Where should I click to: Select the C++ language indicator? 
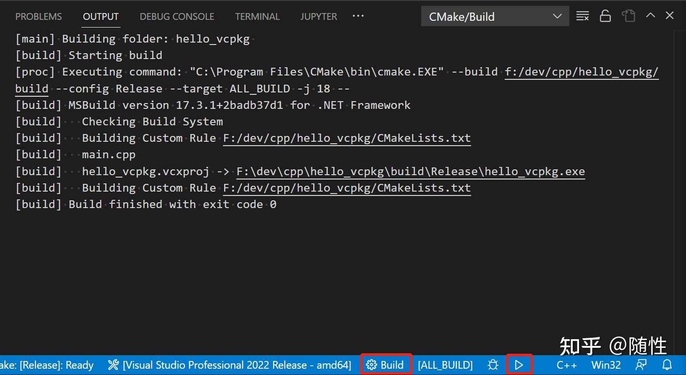coord(566,364)
